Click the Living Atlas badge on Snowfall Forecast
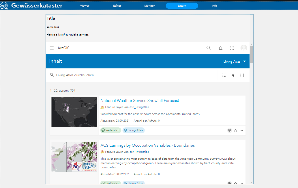This screenshot has height=188, width=298. [134, 130]
